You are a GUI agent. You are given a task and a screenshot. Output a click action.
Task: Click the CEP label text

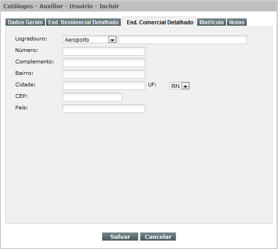[21, 96]
